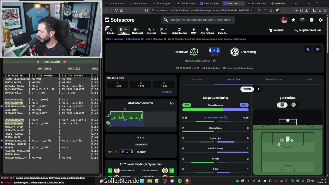The image size is (329, 185).
Task: Expand the Daha Fazla sports menu
Action: tap(223, 31)
